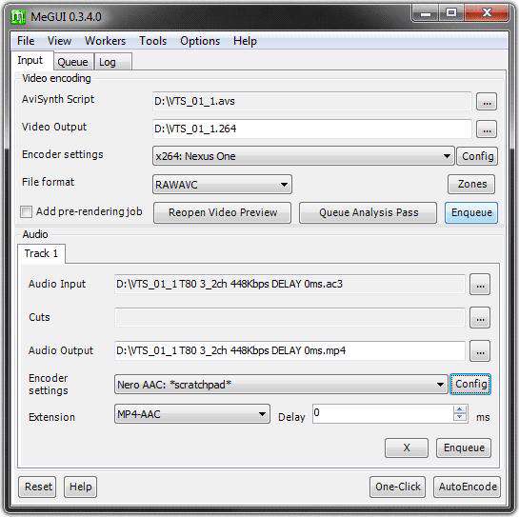
Task: Open the RAWAVC file format dropdown
Action: 222,185
